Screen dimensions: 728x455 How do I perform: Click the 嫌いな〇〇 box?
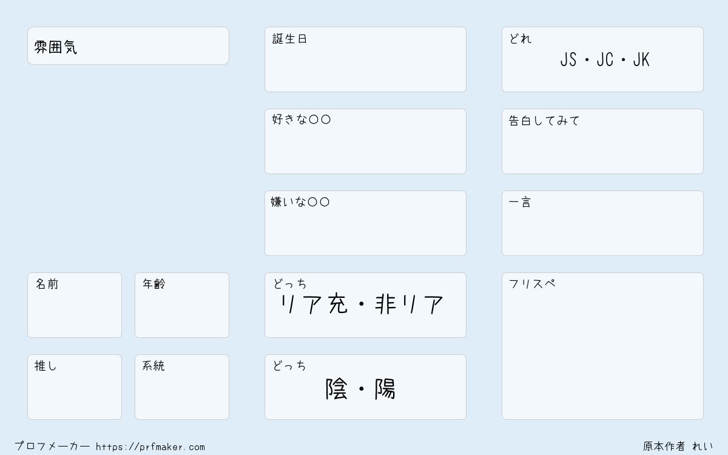coord(365,223)
